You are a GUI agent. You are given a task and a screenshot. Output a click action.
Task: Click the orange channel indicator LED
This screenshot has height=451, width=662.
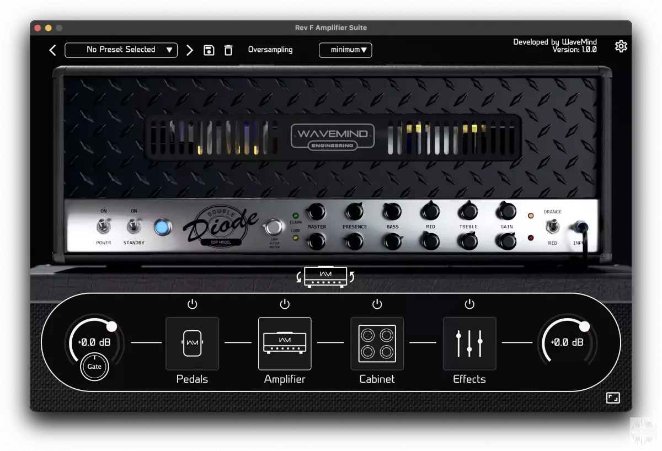(x=531, y=216)
